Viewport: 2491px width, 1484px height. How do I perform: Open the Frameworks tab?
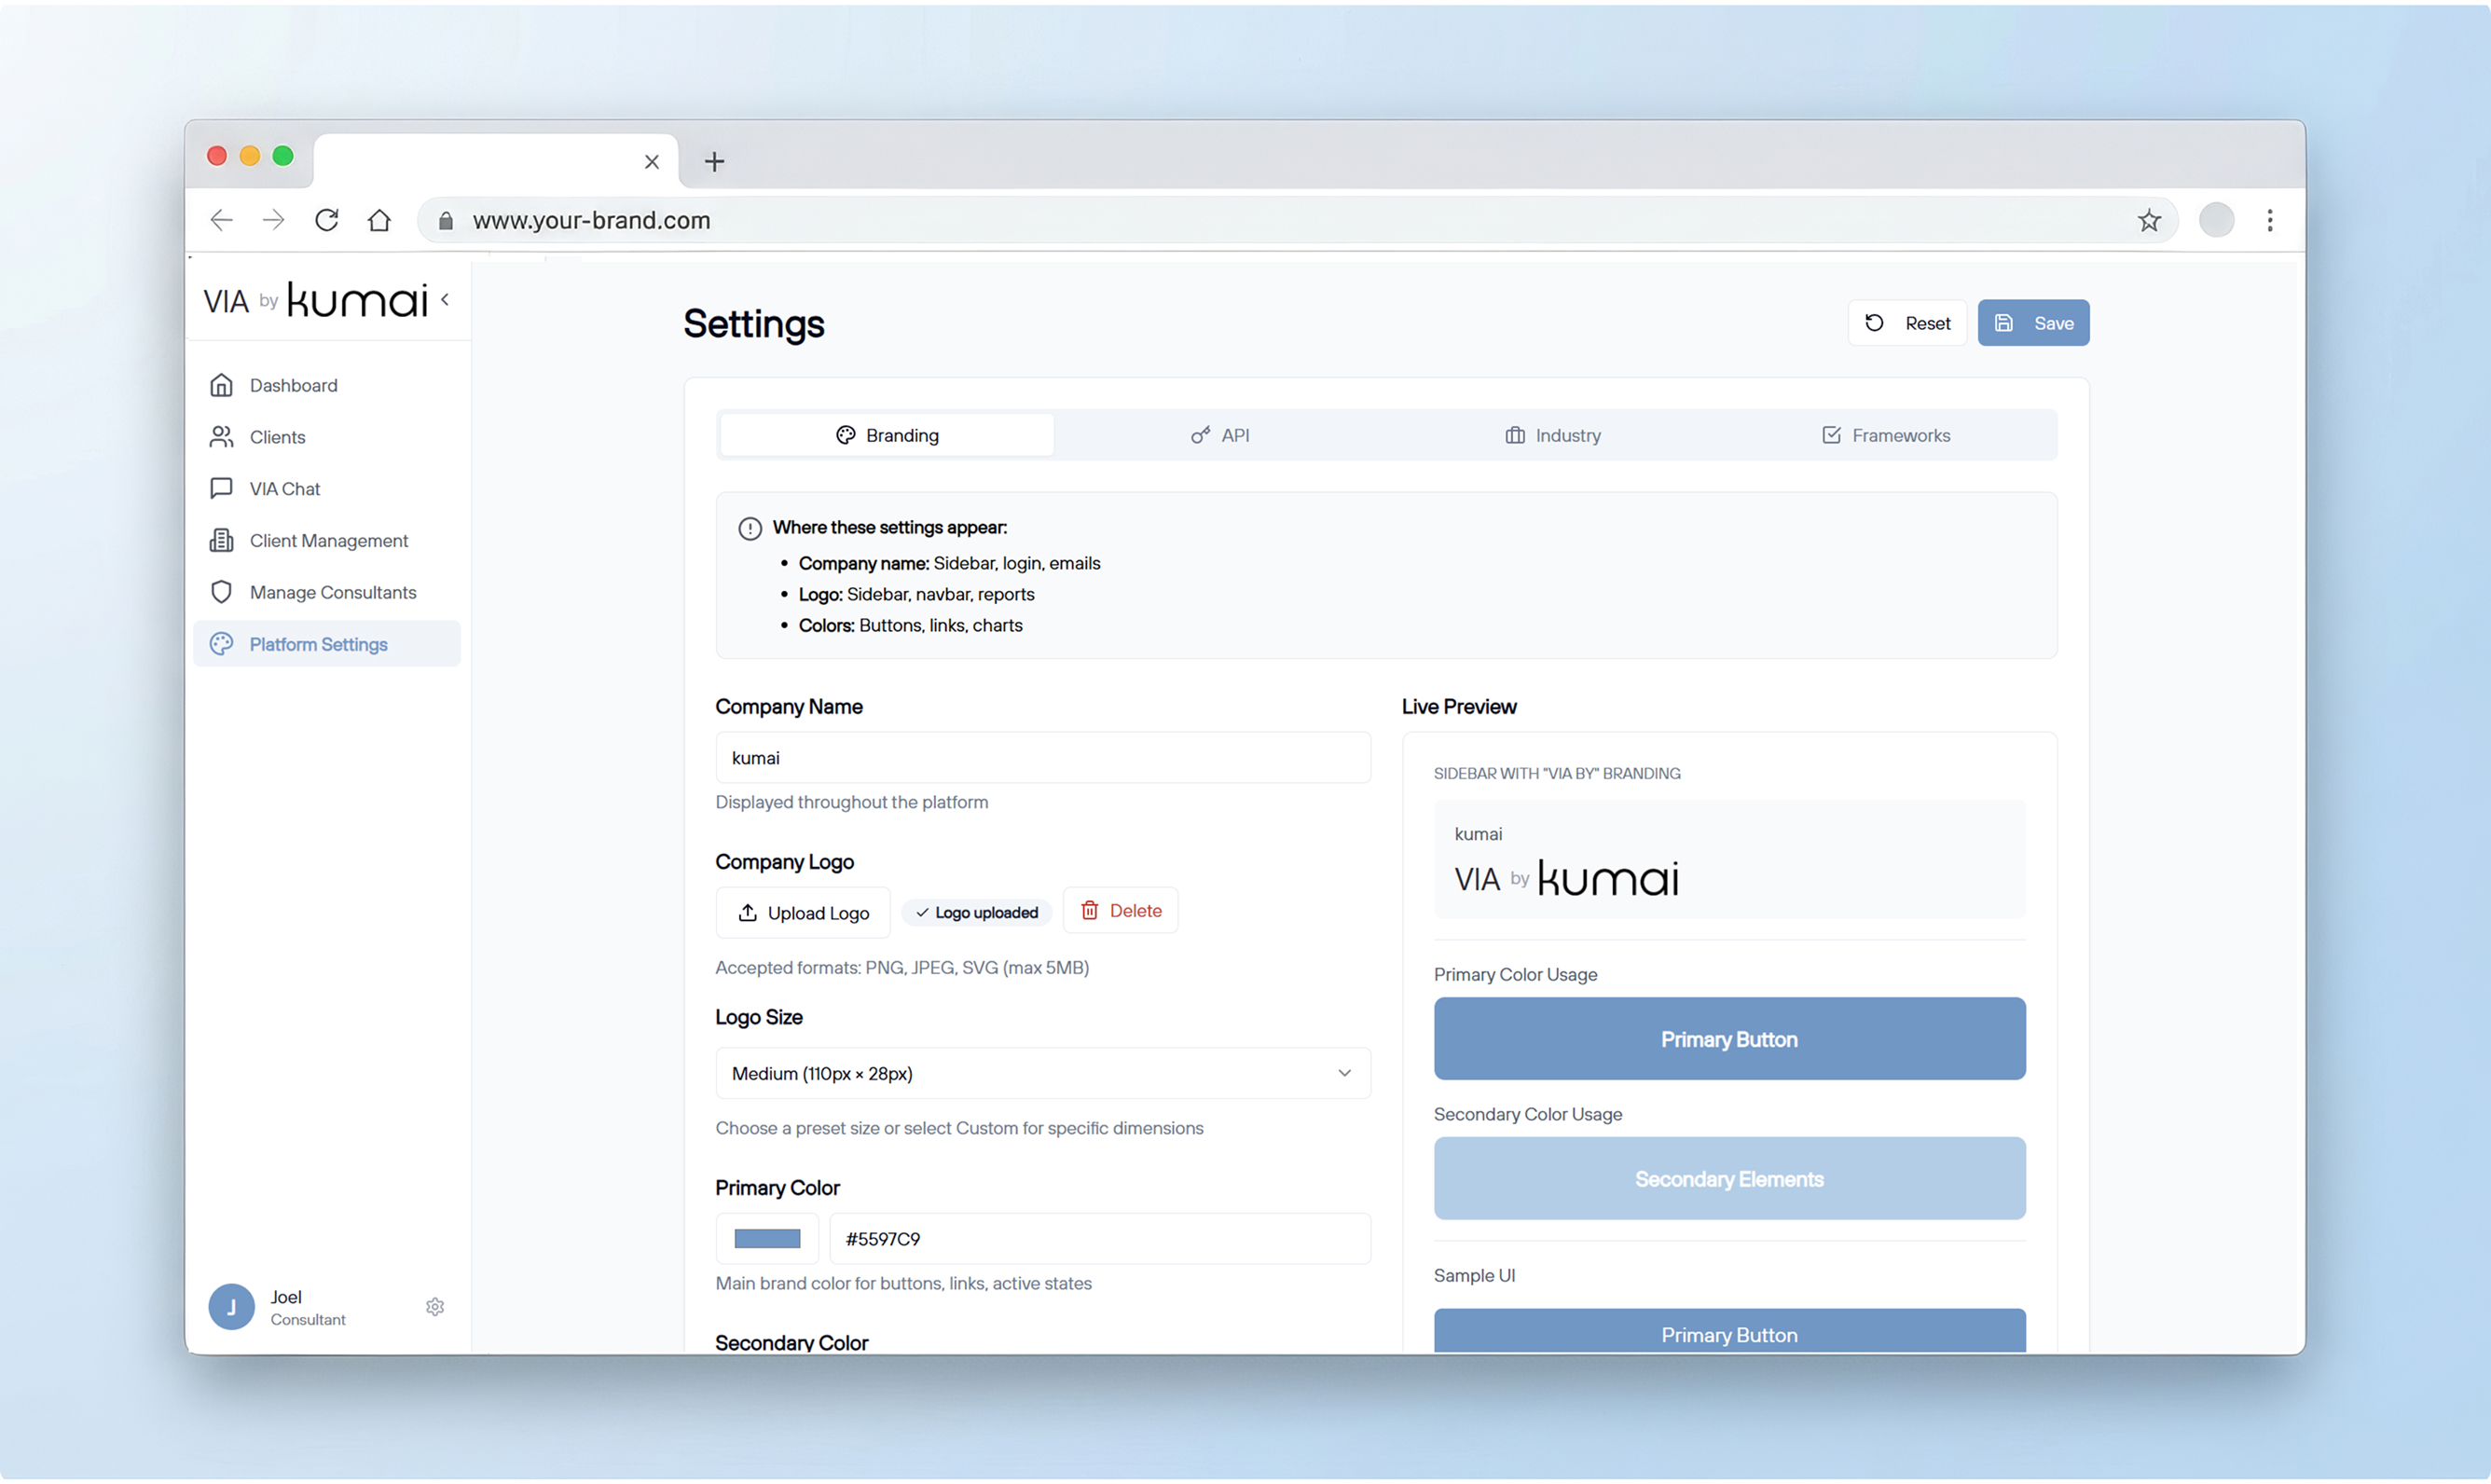(x=1886, y=435)
